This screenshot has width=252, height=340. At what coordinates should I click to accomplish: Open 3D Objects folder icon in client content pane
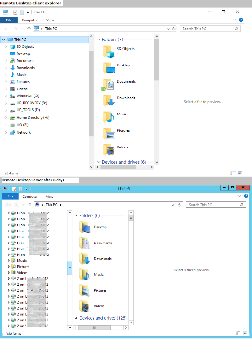click(x=109, y=52)
